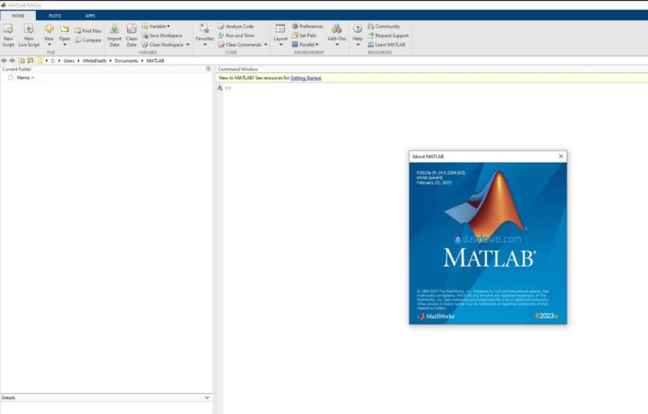This screenshot has width=648, height=414.
Task: Click the Favorites star icon
Action: click(204, 29)
